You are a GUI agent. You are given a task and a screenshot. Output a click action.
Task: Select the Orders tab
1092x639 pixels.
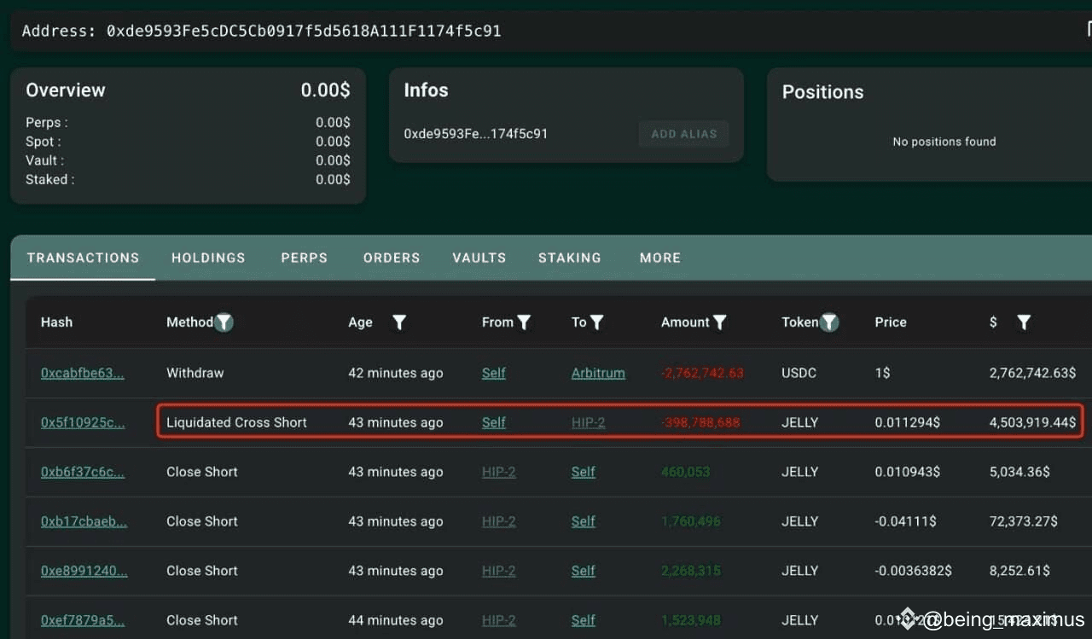coord(392,258)
